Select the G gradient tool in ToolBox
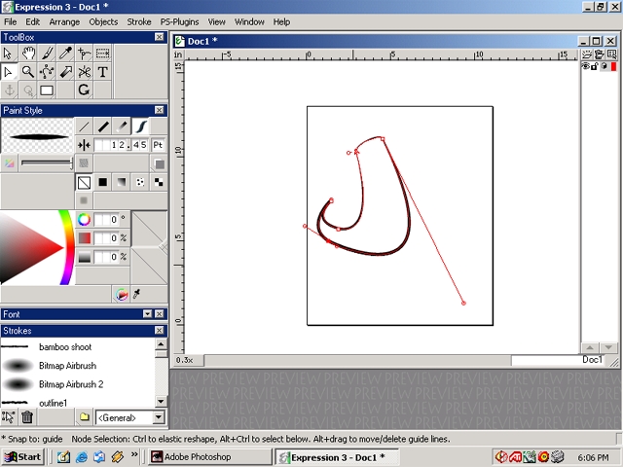 (84, 90)
